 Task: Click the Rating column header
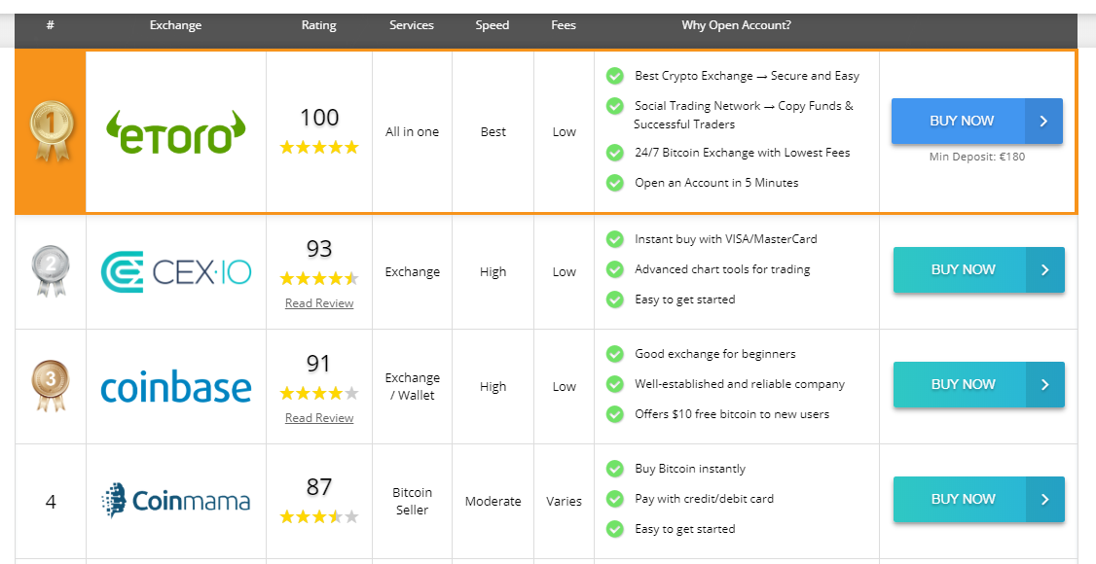pyautogui.click(x=319, y=25)
